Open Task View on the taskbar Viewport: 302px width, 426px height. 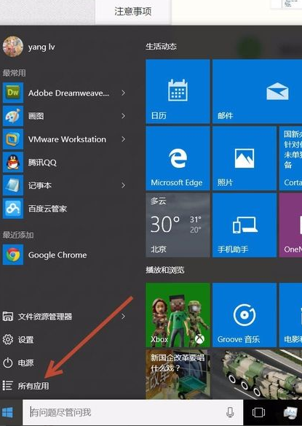point(258,412)
